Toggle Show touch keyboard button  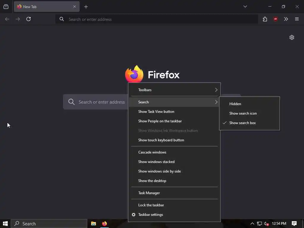click(174, 140)
